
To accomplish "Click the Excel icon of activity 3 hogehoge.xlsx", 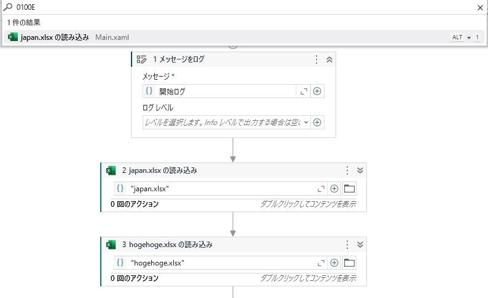I will (111, 245).
